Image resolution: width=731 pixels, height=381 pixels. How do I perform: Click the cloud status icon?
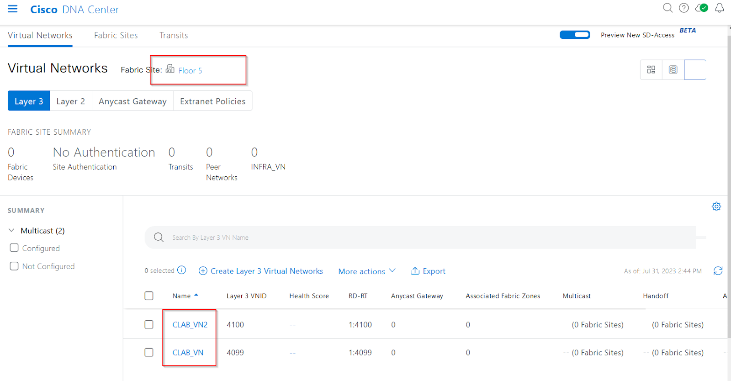pos(701,8)
